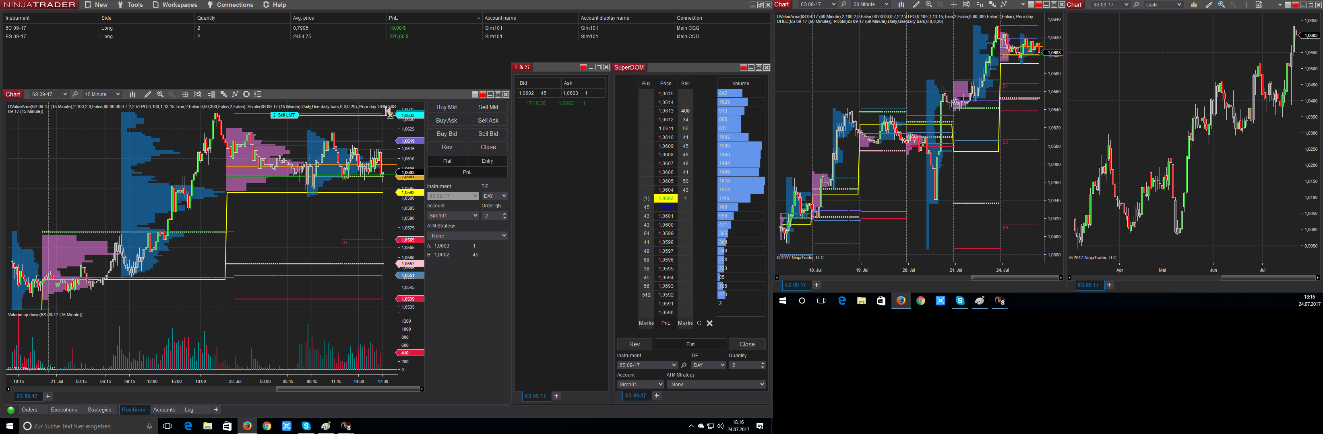Zoom in on the Daily chart
This screenshot has width=1323, height=434.
pyautogui.click(x=1221, y=4)
